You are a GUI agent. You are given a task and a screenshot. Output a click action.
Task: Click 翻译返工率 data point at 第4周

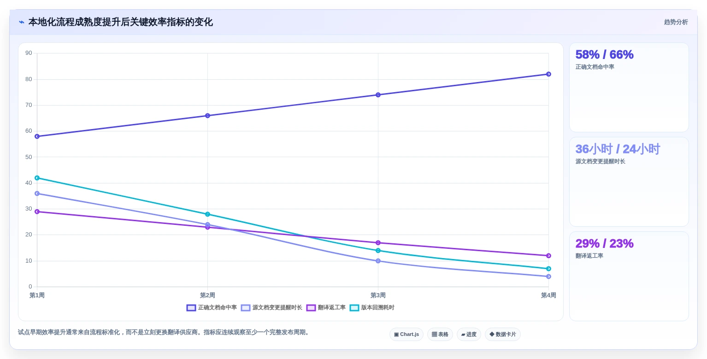[x=548, y=256]
